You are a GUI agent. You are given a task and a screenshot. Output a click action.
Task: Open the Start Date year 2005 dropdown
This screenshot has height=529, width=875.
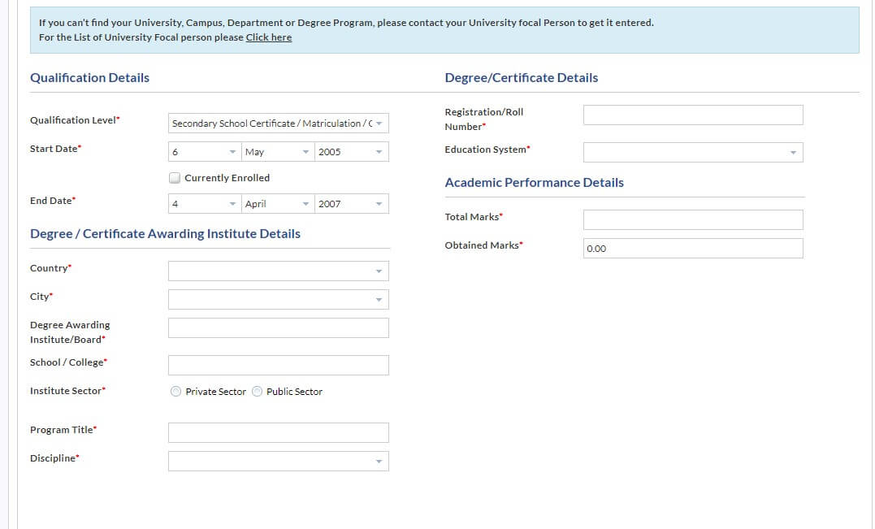[x=351, y=152]
